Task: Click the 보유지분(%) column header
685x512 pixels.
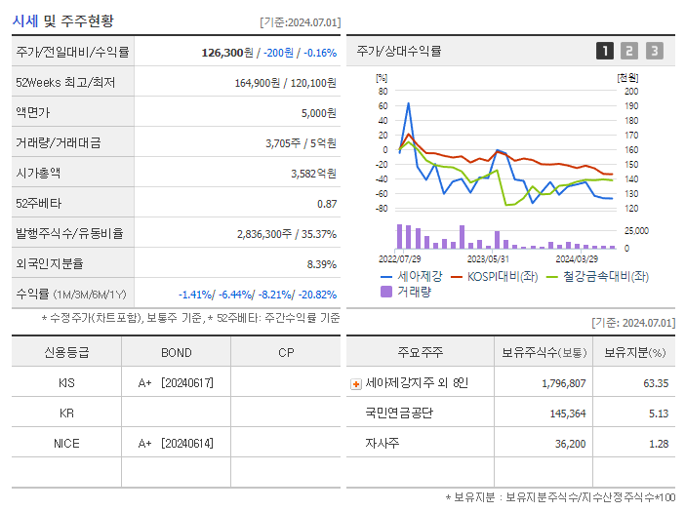Action: click(635, 352)
